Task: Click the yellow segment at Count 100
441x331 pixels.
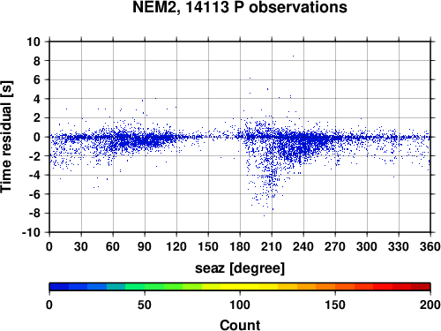Action: tap(240, 287)
